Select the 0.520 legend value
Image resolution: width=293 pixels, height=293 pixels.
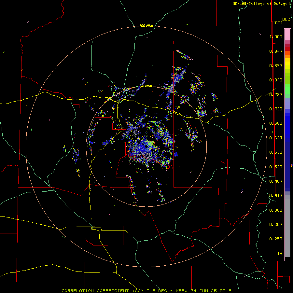pyautogui.click(x=276, y=167)
